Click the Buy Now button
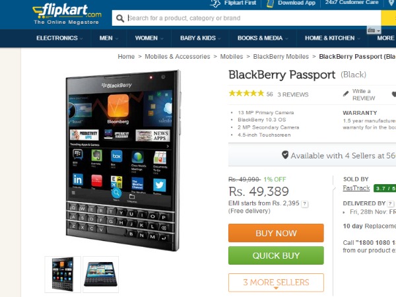 click(x=276, y=233)
